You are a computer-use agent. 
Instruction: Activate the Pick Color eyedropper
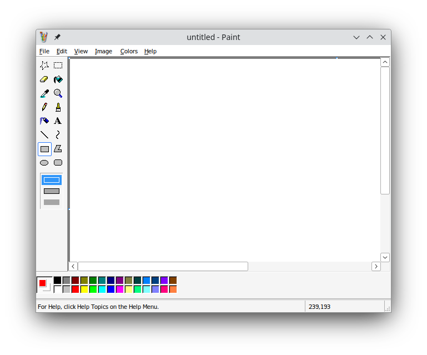point(44,93)
